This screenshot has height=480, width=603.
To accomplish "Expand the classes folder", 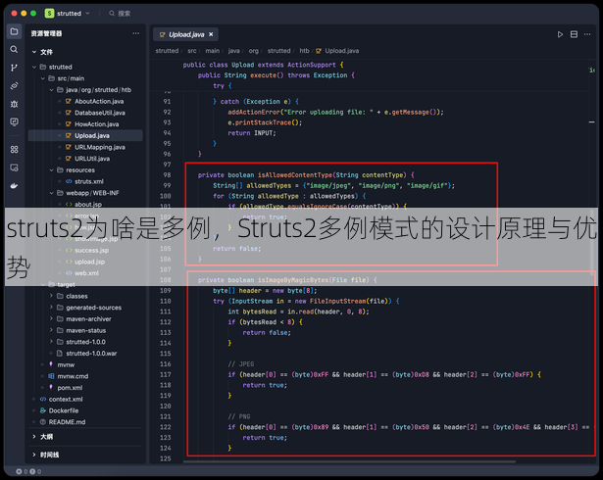I will coord(51,296).
